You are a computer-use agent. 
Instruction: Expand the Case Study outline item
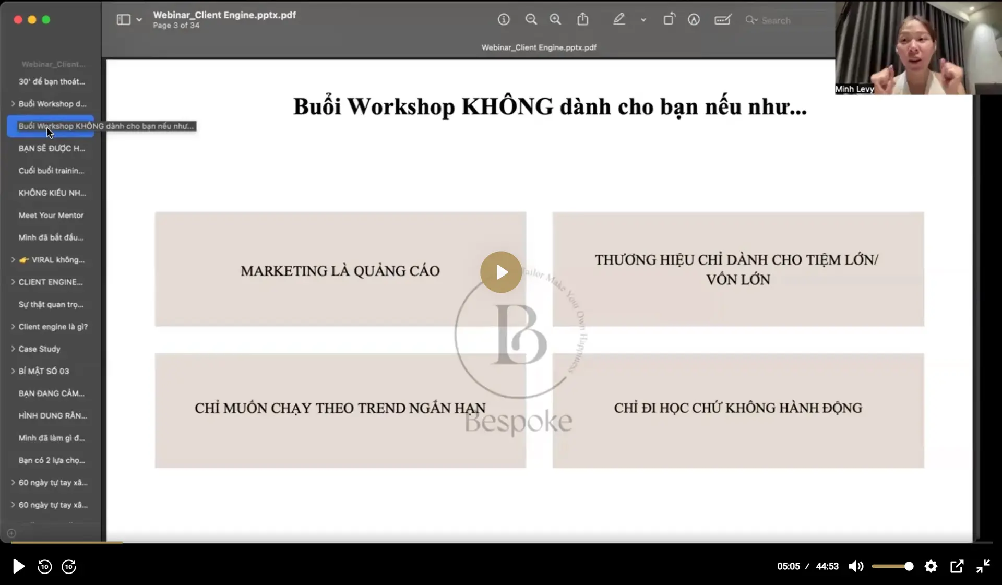13,349
